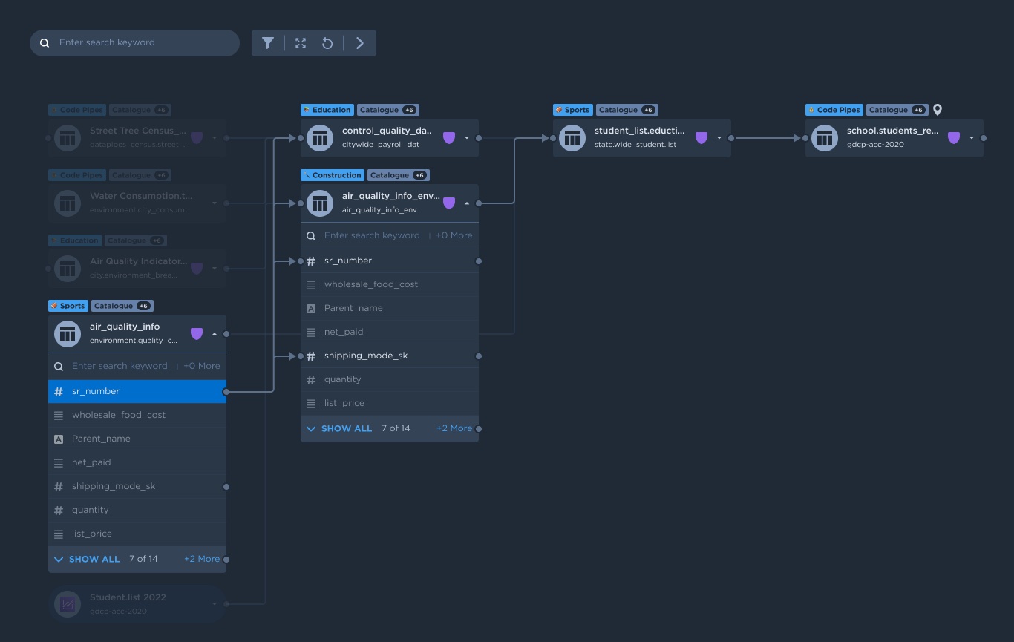1014x642 pixels.
Task: Click column search field in air_quality_info_env node
Action: pos(372,235)
